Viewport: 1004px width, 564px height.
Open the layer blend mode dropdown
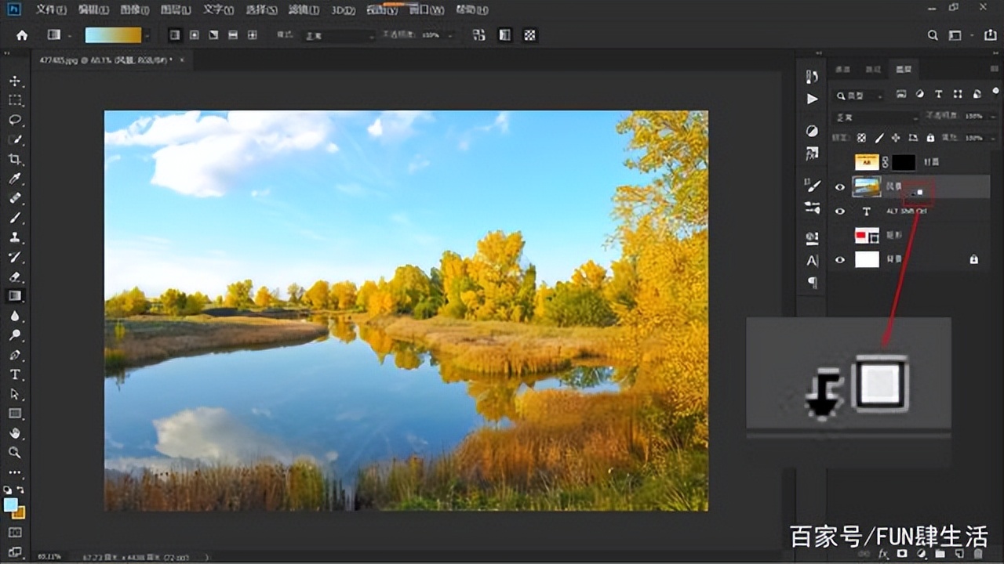[x=876, y=117]
